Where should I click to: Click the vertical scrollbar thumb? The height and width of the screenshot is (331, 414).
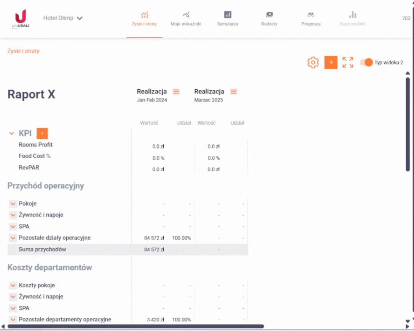(x=407, y=123)
